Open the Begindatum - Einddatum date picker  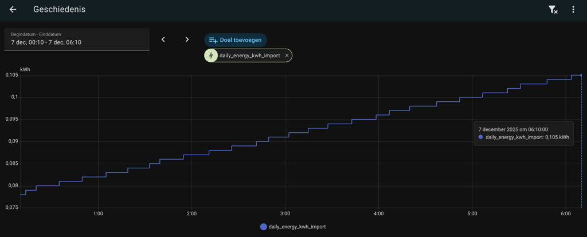tap(76, 39)
